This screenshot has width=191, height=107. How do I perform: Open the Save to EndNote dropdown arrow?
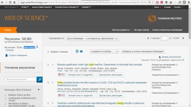(x=117, y=51)
